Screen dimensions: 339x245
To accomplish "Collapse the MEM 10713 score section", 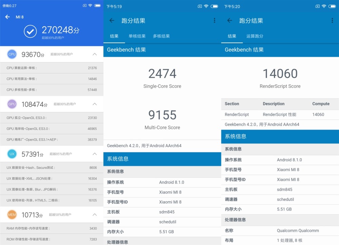I will pos(95,215).
